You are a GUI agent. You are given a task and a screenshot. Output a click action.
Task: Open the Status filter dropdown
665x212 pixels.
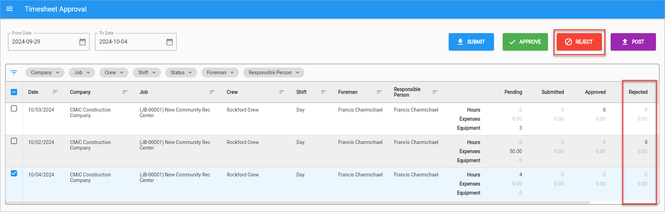pyautogui.click(x=181, y=73)
